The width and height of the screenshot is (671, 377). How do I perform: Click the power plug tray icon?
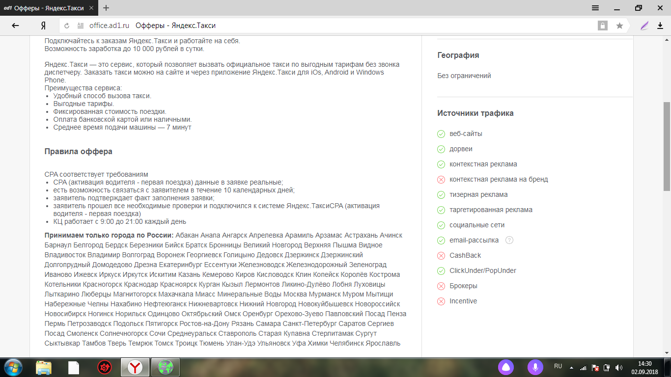pyautogui.click(x=607, y=367)
